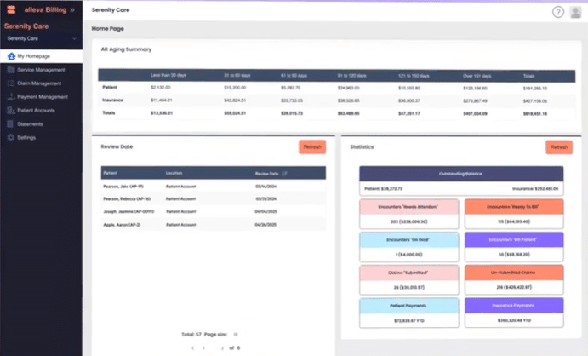Click the Settings gear icon

[x=11, y=137]
